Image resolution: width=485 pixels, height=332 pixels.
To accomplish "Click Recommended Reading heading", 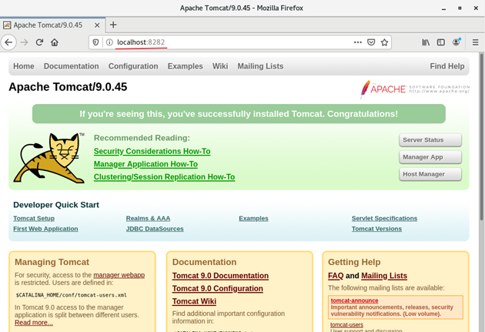I will tap(142, 138).
